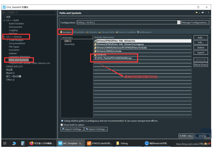Switch to the Symbols tab
Image resolution: width=214 pixels, height=150 pixels.
tap(79, 32)
